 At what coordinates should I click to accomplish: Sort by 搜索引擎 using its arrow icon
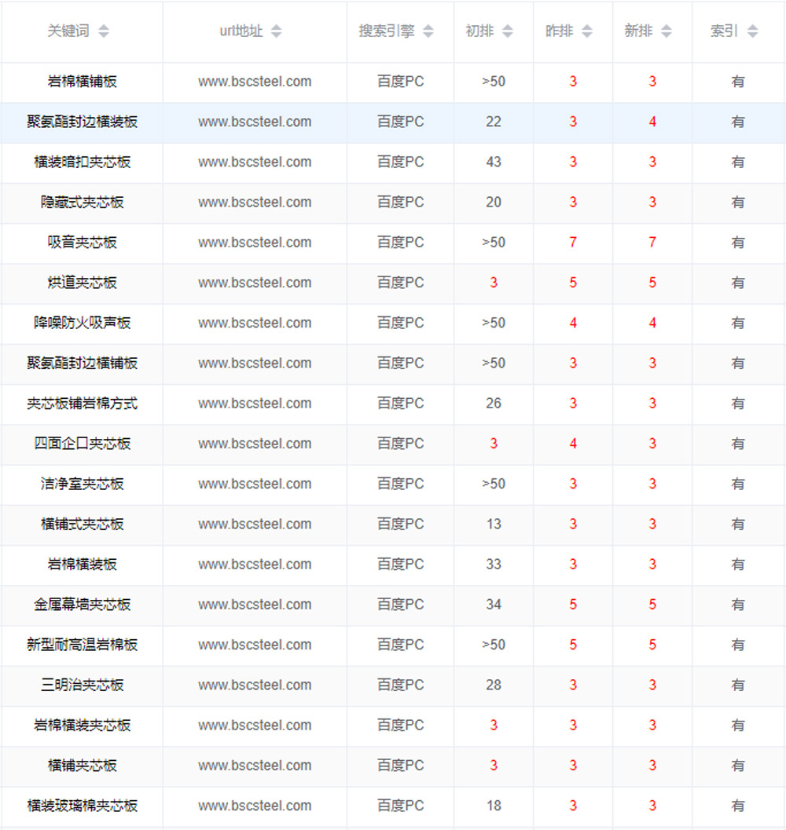pyautogui.click(x=428, y=31)
